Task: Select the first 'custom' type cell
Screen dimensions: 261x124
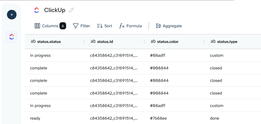Action: coord(233,55)
